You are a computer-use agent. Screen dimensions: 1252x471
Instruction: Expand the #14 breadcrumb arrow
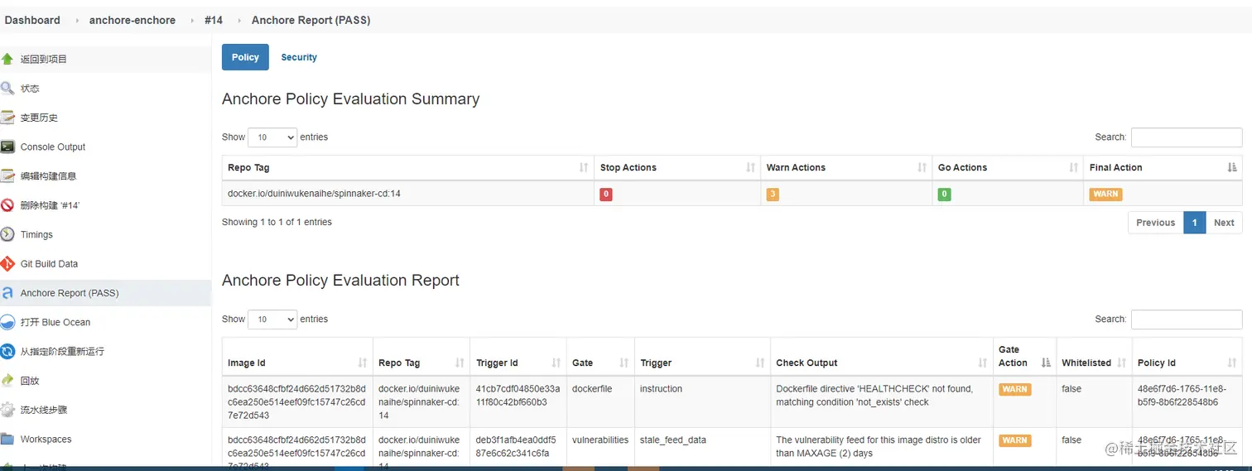tap(239, 20)
